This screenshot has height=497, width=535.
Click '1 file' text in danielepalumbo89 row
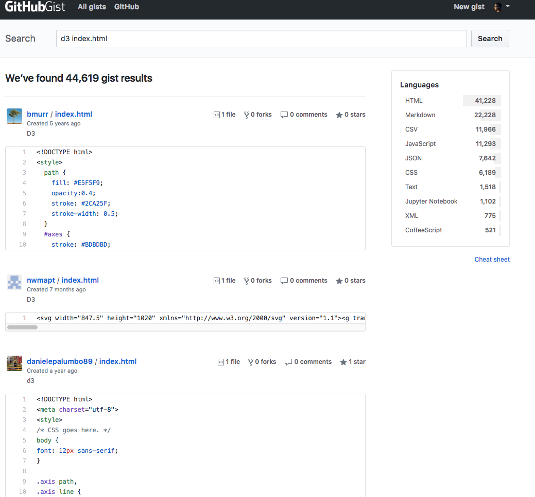(233, 361)
